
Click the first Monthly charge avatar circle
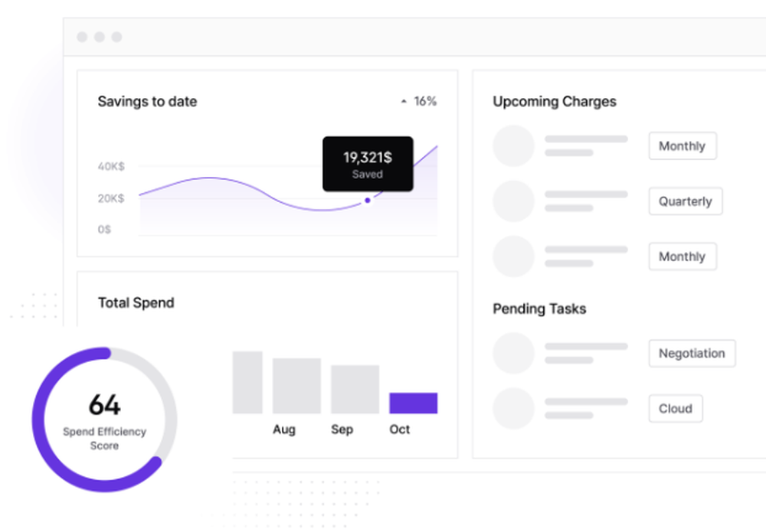(x=513, y=145)
